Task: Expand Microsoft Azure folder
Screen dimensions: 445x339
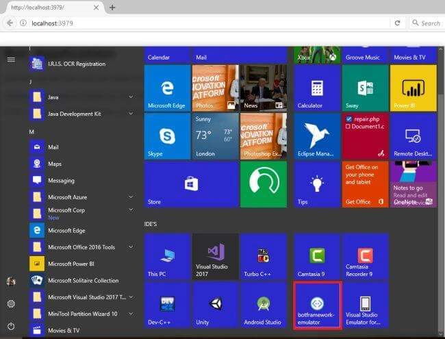Action: point(131,197)
